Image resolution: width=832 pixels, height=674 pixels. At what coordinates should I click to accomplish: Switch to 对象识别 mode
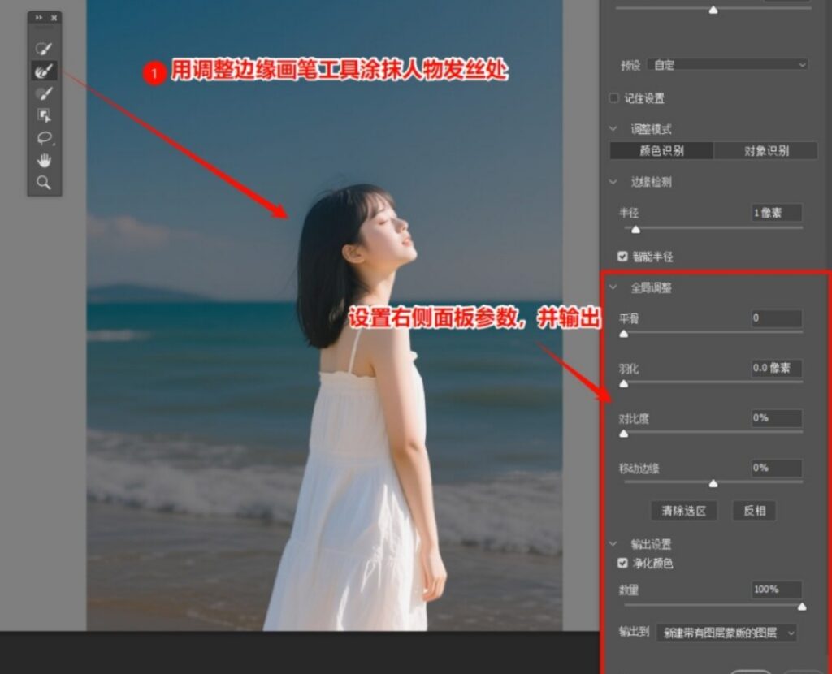[768, 150]
